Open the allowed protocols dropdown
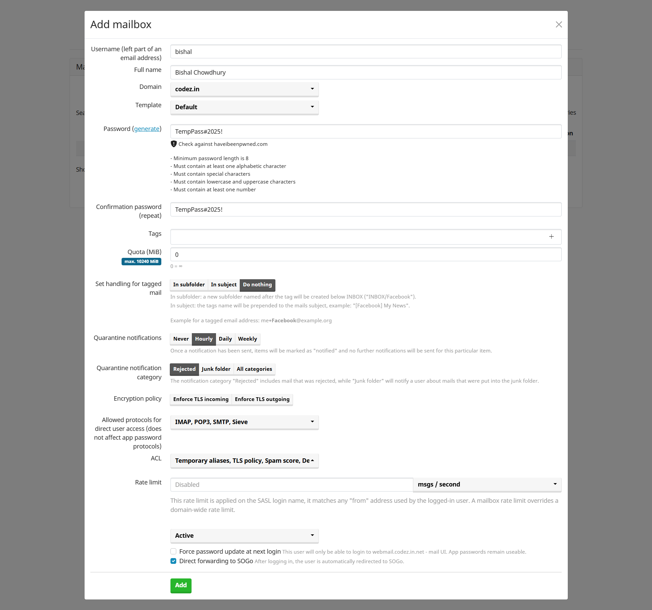Viewport: 652px width, 610px height. (x=244, y=422)
